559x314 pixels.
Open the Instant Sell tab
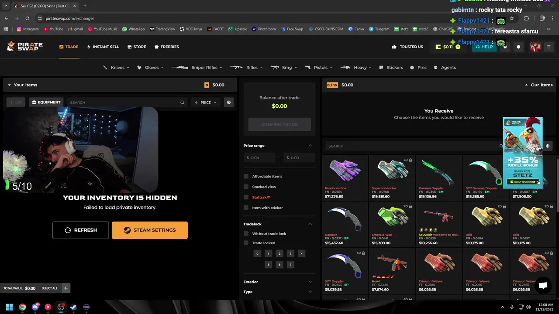pyautogui.click(x=103, y=47)
